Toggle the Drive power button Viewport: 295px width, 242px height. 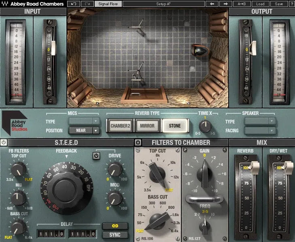96,156
